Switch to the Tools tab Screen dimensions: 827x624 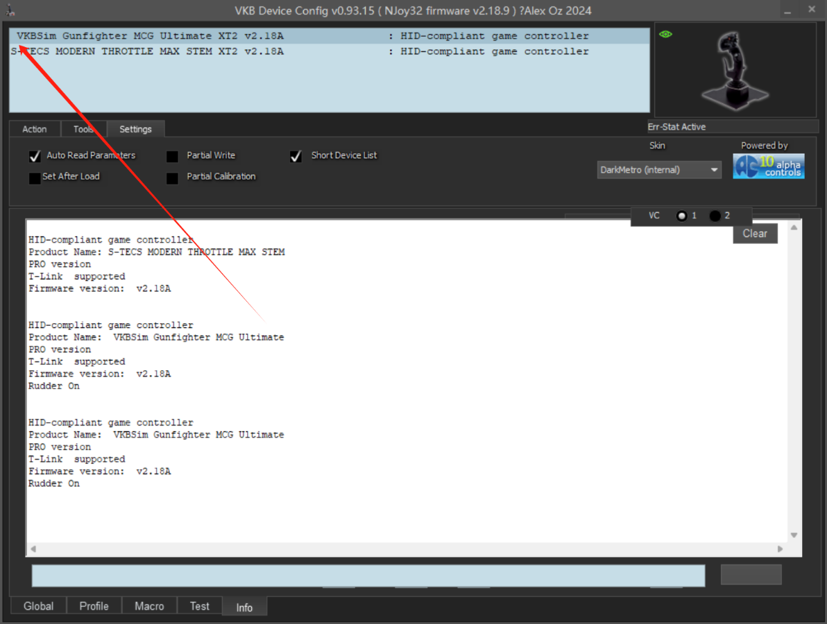tap(83, 129)
